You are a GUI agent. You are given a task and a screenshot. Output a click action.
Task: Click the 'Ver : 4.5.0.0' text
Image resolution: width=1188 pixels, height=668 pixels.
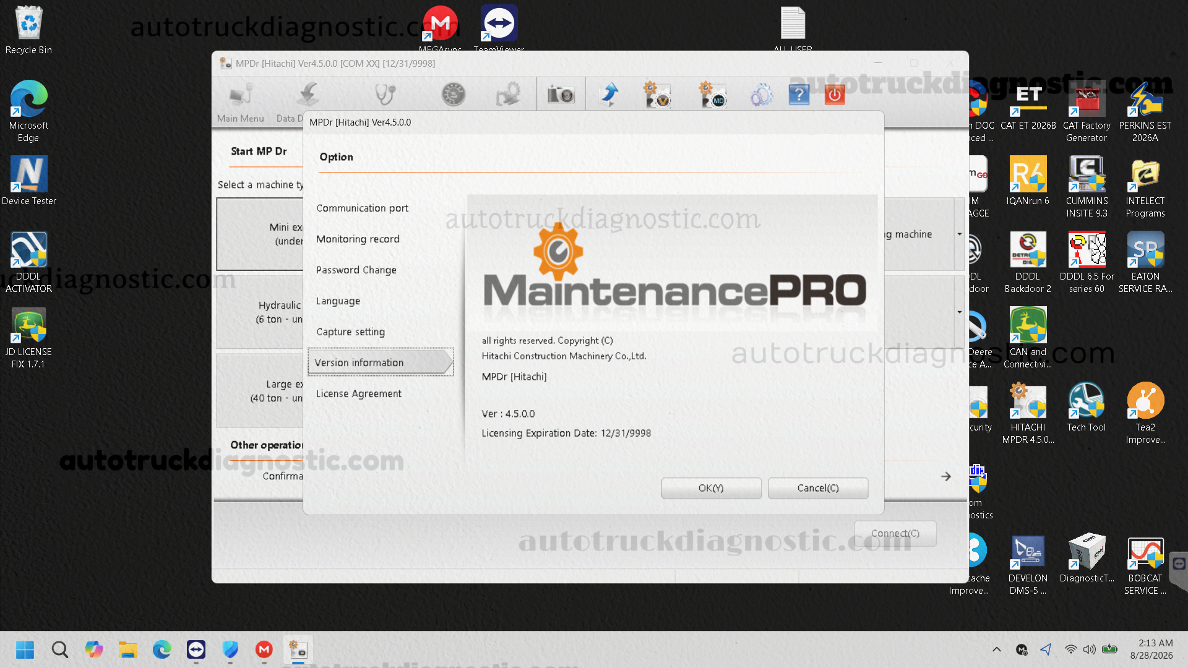[x=508, y=414]
